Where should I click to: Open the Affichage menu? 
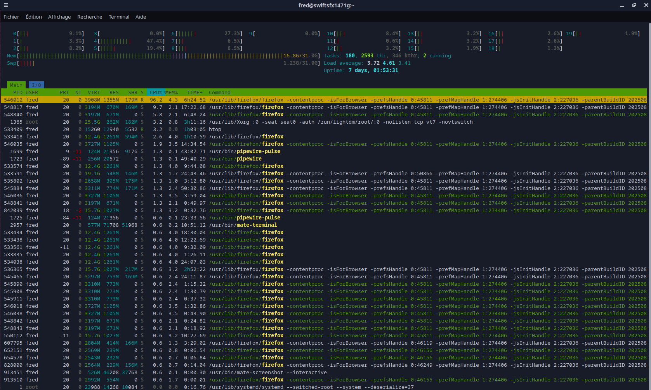tap(59, 17)
